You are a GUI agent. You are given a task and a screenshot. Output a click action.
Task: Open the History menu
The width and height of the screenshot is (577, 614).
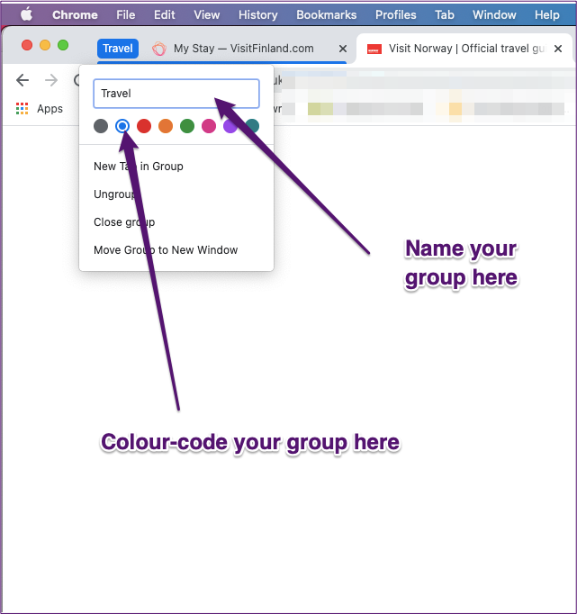[x=258, y=15]
